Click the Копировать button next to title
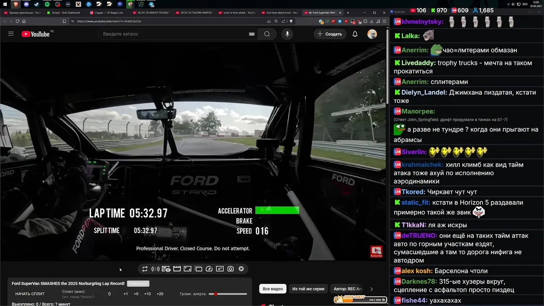Image resolution: width=544 pixels, height=306 pixels. click(x=138, y=283)
